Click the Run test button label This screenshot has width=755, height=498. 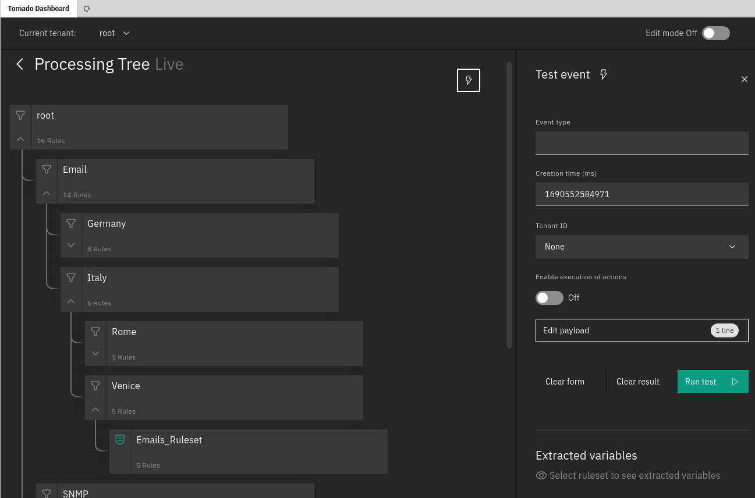click(700, 382)
